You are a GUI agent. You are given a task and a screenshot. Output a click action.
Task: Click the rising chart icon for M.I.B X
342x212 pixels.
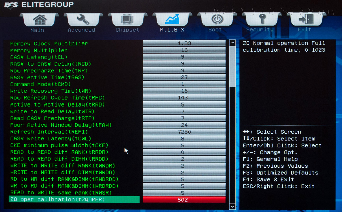tap(172, 19)
